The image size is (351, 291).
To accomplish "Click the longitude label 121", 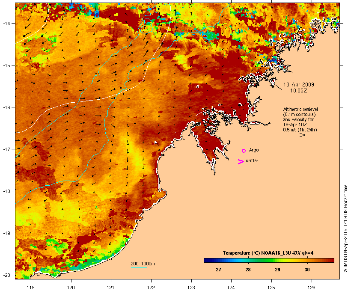I will [111, 288].
